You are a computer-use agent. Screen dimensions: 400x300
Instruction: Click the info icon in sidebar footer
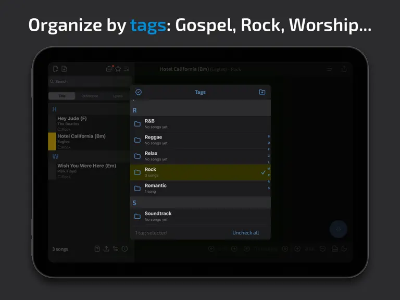125,249
